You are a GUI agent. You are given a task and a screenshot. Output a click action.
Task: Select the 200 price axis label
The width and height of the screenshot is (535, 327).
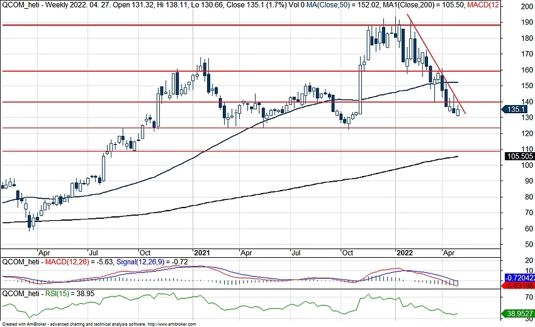[x=527, y=6]
